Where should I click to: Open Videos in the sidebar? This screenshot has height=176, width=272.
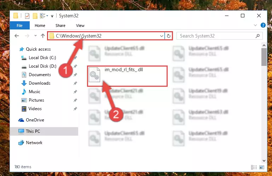coord(35,109)
